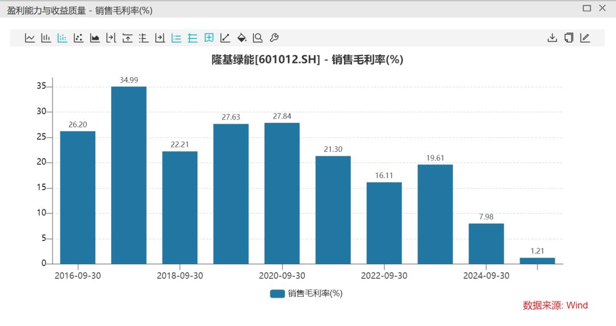Image resolution: width=616 pixels, height=326 pixels.
Task: Select the bar labeled 21.30
Action: pyautogui.click(x=333, y=210)
